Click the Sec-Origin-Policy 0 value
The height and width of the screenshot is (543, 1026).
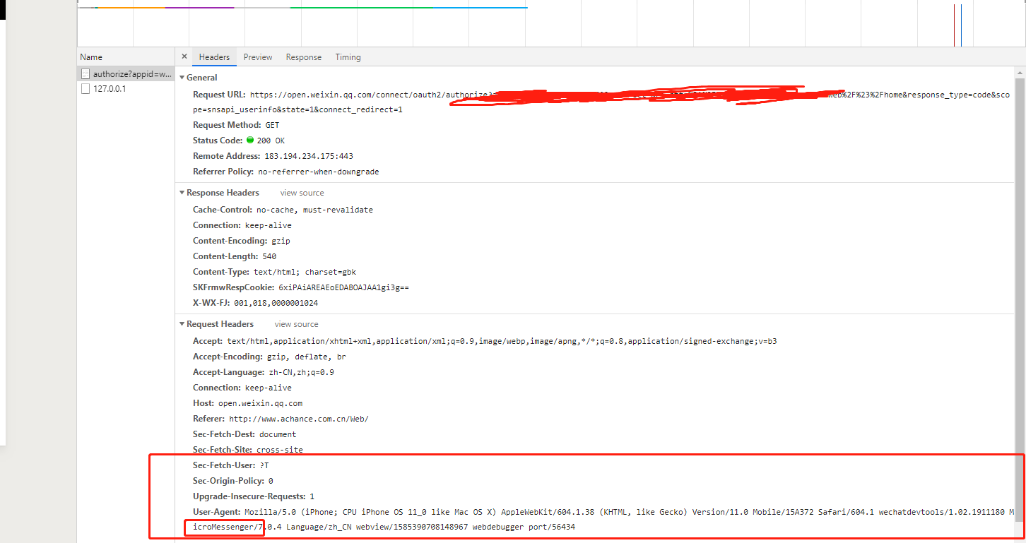(x=271, y=481)
